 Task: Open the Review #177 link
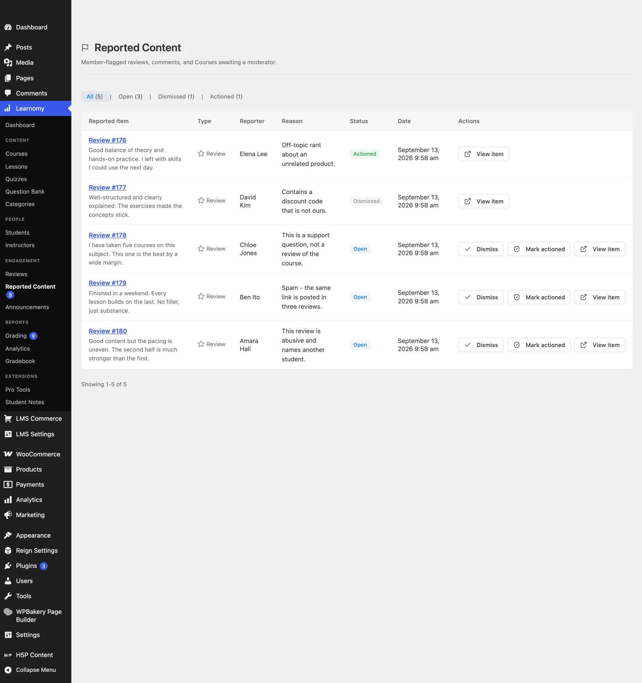pos(108,187)
